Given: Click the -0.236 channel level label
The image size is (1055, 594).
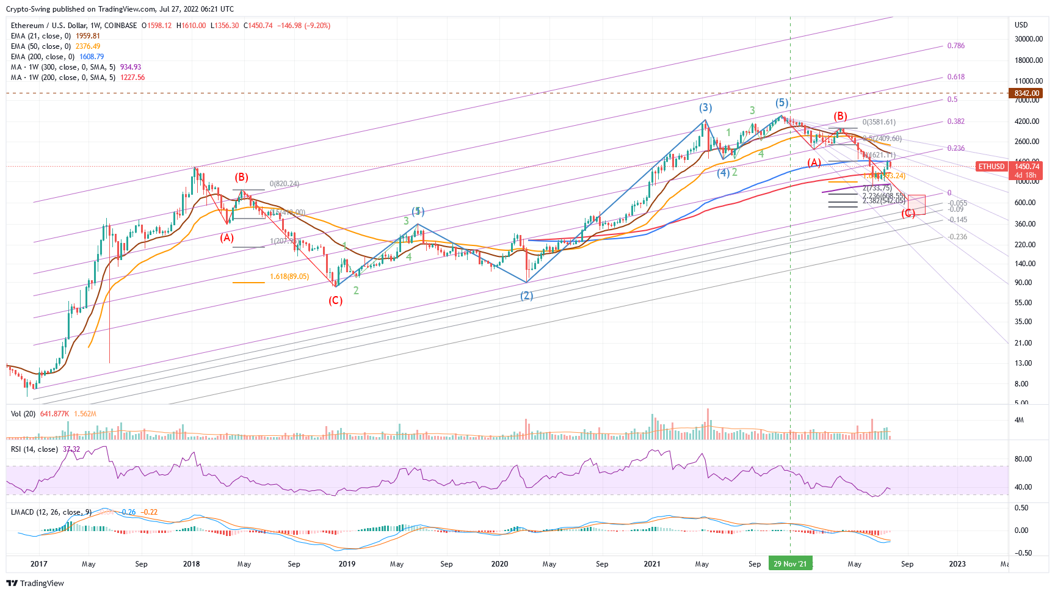Looking at the screenshot, I should pos(957,237).
